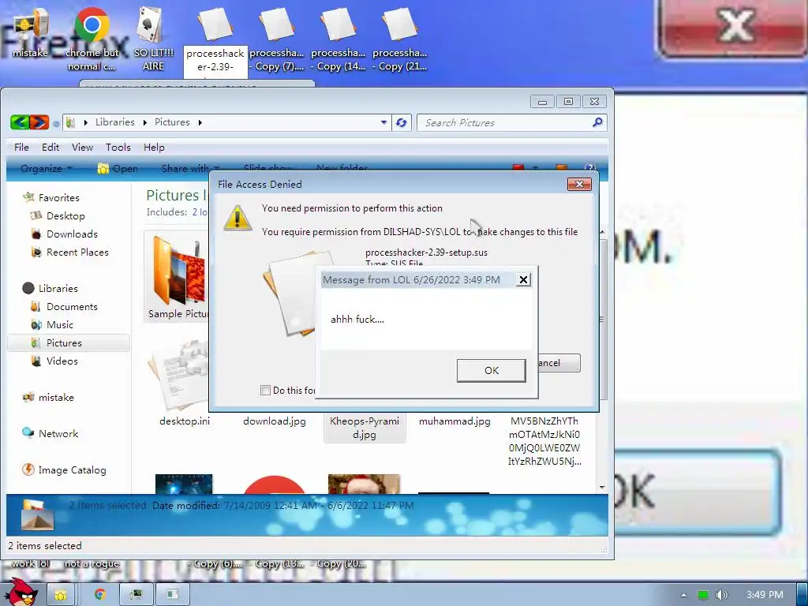This screenshot has width=808, height=606.
Task: Select Downloads under Favorites
Action: [71, 234]
